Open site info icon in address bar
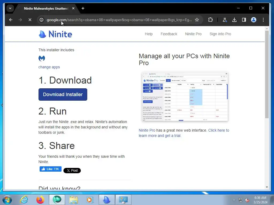Image resolution: width=274 pixels, height=205 pixels. 41,20
